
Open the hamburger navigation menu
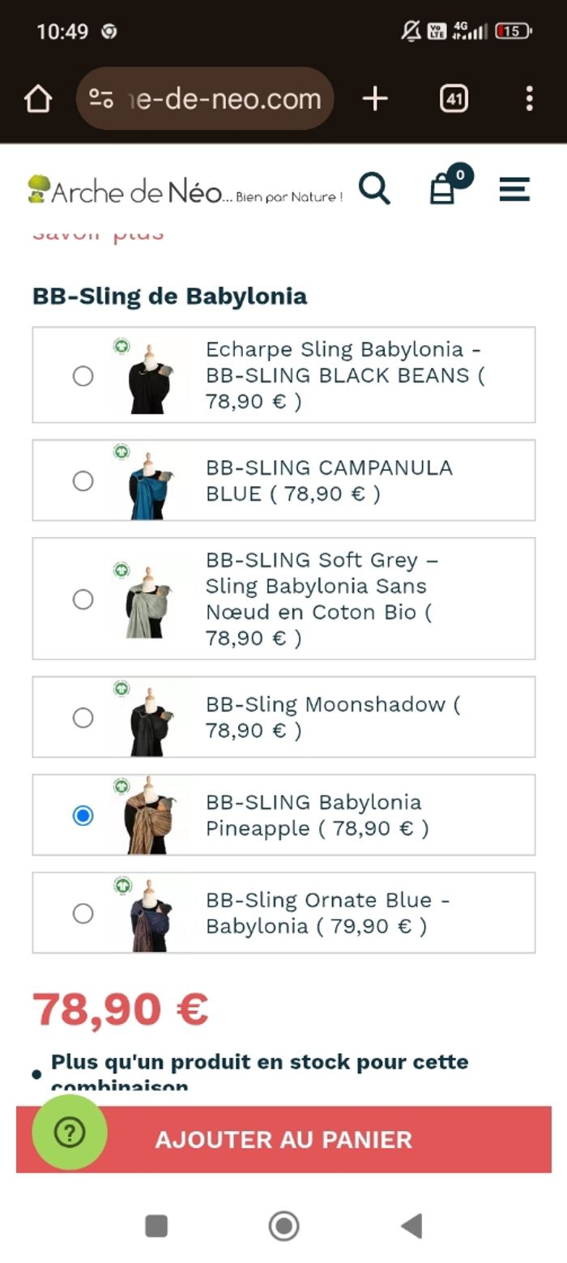click(x=514, y=190)
